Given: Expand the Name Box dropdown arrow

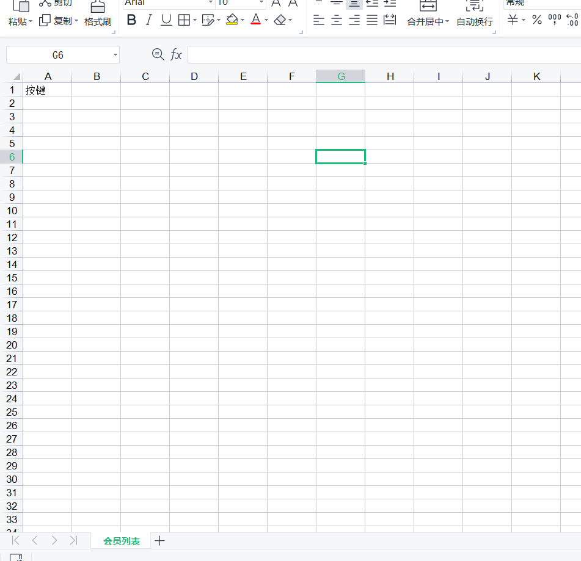Looking at the screenshot, I should [115, 55].
